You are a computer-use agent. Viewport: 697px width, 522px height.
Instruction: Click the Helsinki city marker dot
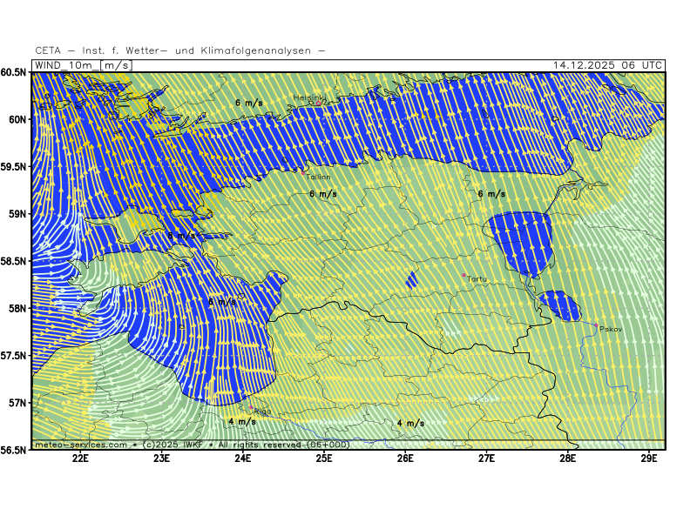point(319,104)
